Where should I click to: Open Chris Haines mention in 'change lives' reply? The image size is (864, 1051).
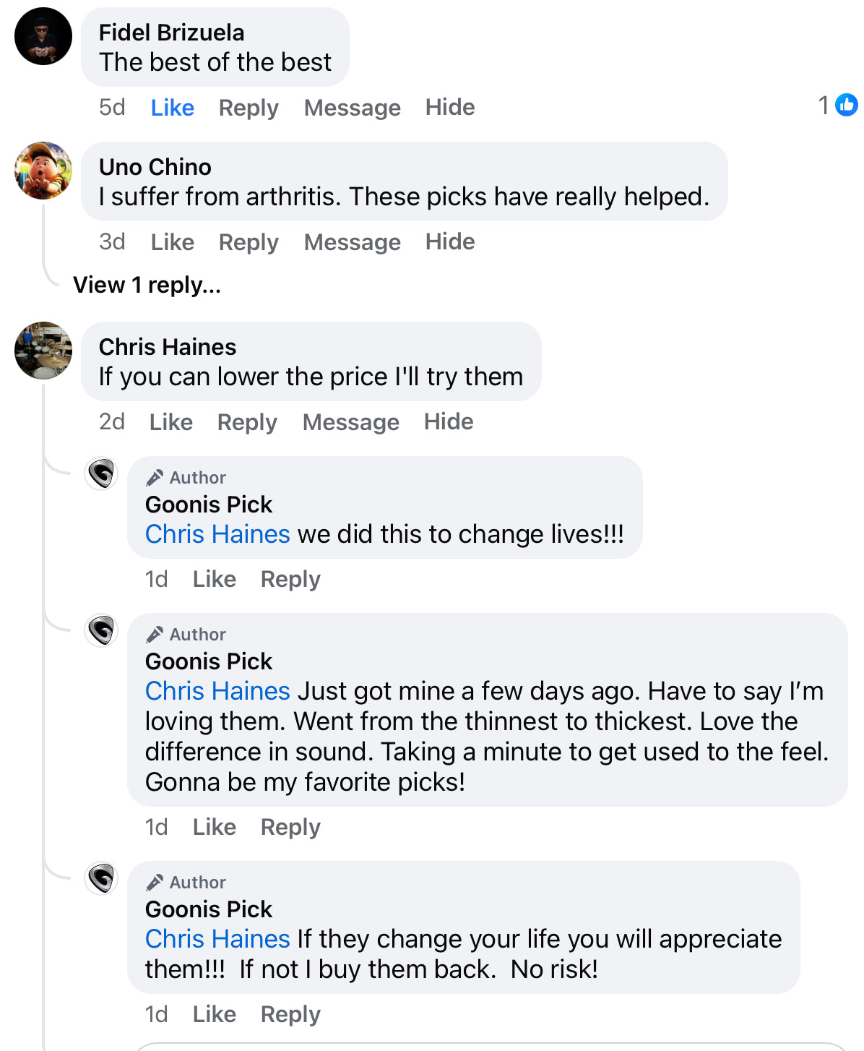(x=217, y=534)
